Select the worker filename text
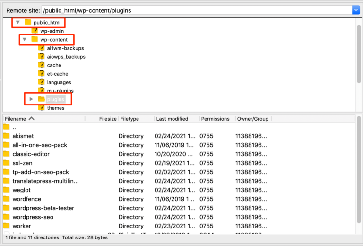 [x=22, y=226]
